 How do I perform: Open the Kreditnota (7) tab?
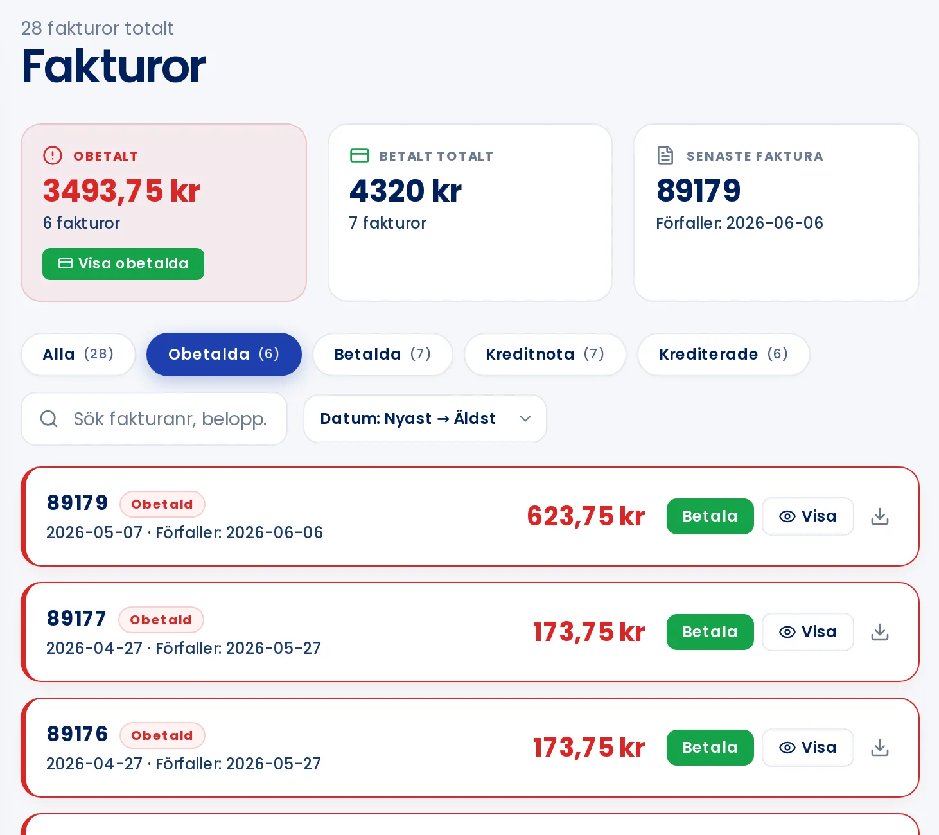(545, 355)
